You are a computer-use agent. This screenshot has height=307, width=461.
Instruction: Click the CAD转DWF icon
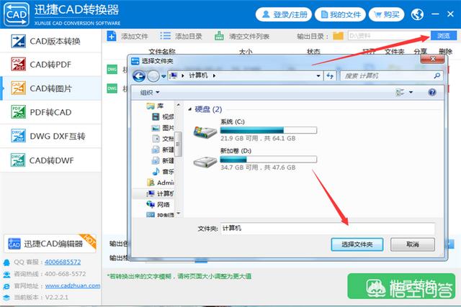18,160
